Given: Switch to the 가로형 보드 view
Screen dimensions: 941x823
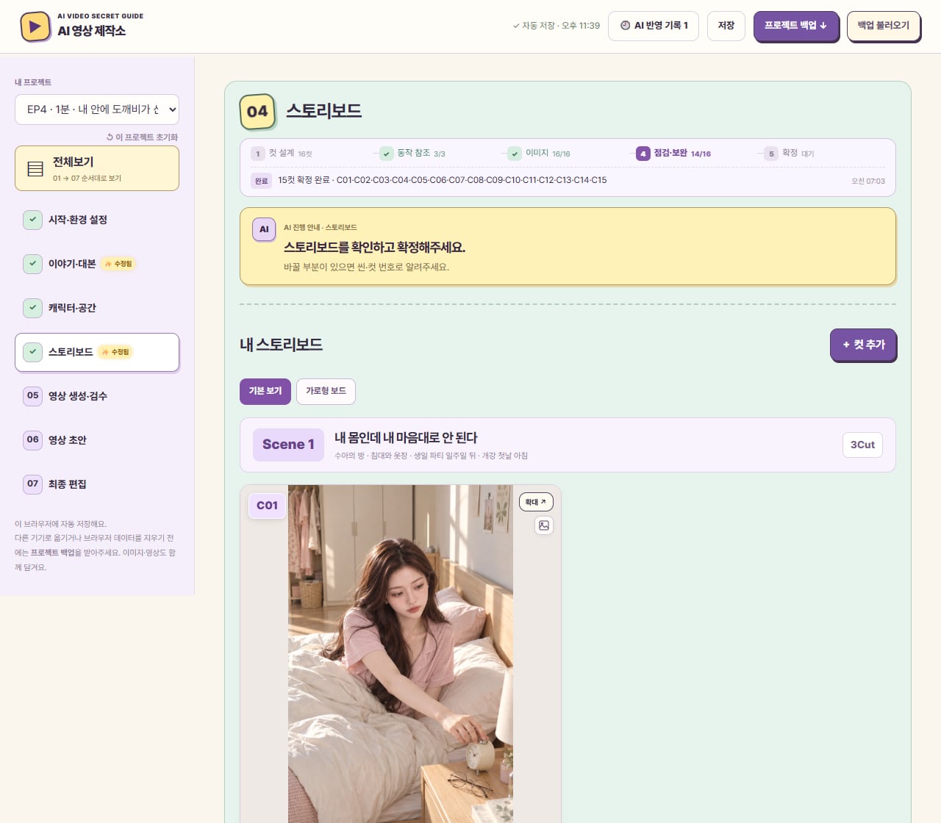Looking at the screenshot, I should pos(326,391).
